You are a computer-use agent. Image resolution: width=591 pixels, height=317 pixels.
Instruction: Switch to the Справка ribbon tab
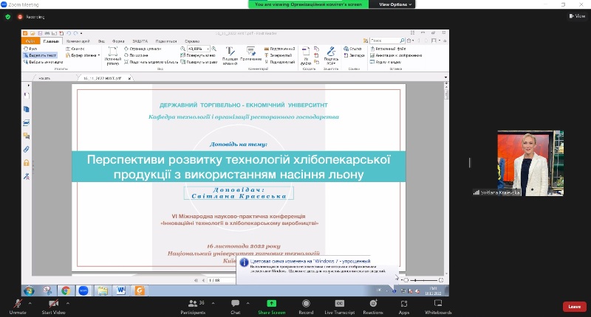click(x=192, y=41)
